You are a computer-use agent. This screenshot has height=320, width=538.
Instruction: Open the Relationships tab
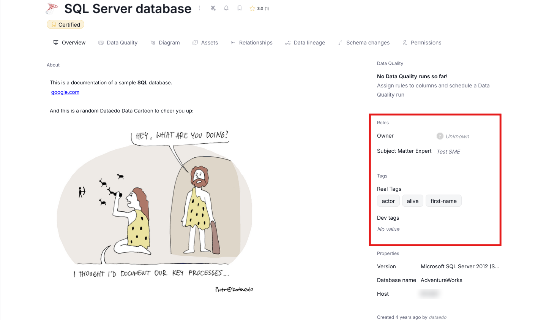[x=251, y=43]
